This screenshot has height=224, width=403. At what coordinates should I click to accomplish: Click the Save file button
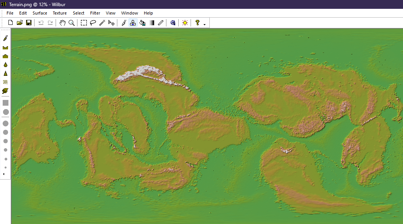29,23
